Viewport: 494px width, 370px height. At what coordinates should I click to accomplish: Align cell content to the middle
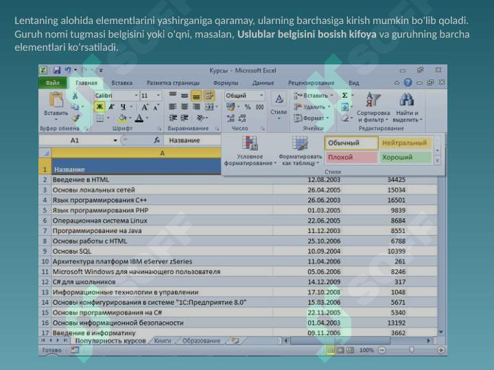185,95
